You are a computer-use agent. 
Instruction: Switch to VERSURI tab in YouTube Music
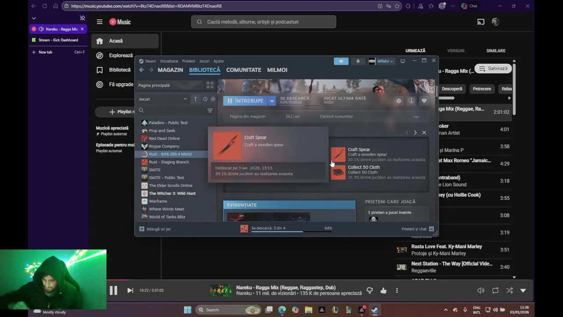(456, 51)
